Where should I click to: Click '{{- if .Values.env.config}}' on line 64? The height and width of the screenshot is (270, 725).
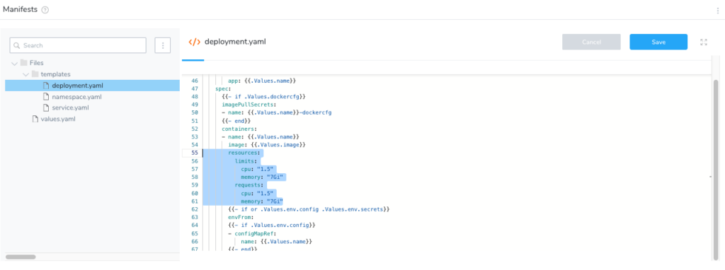(x=272, y=225)
